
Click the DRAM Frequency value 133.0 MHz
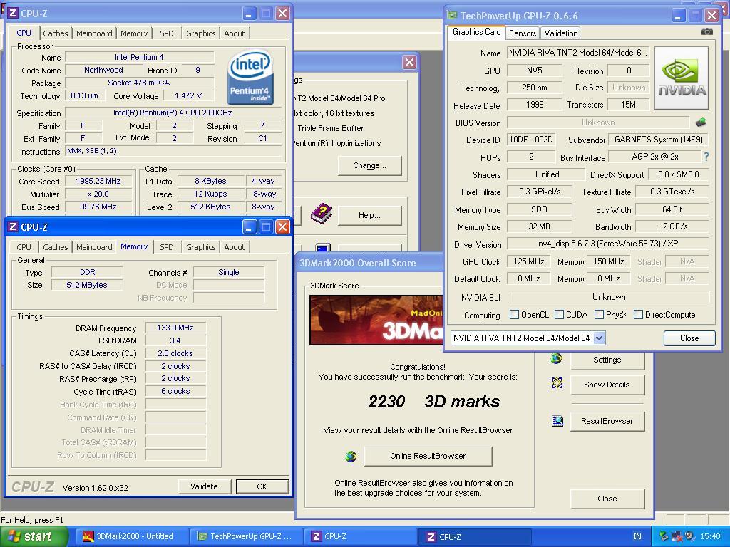coord(175,328)
